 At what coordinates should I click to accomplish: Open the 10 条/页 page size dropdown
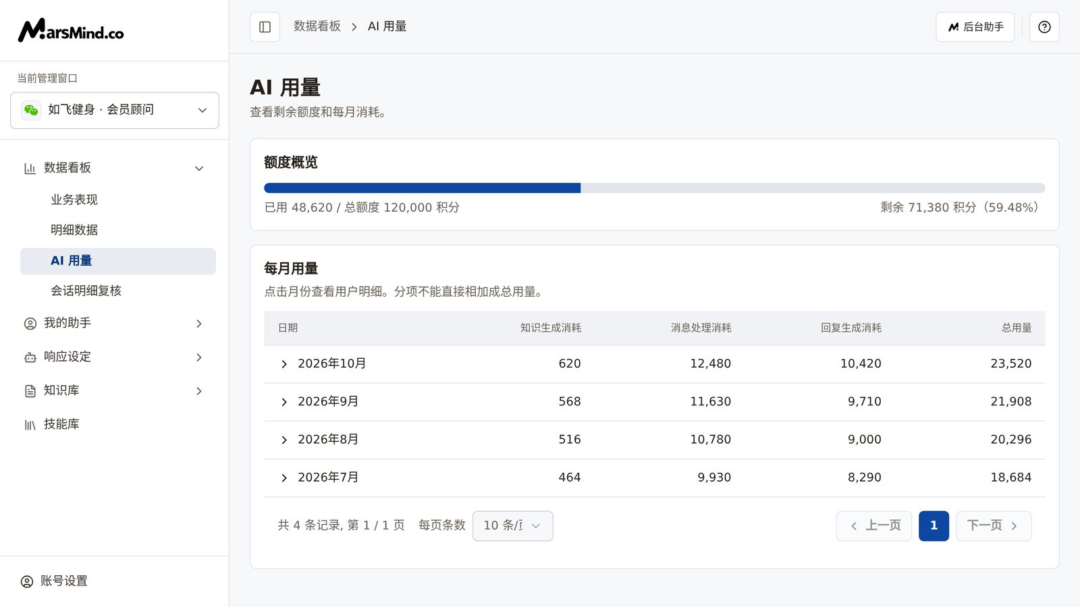[x=513, y=525]
